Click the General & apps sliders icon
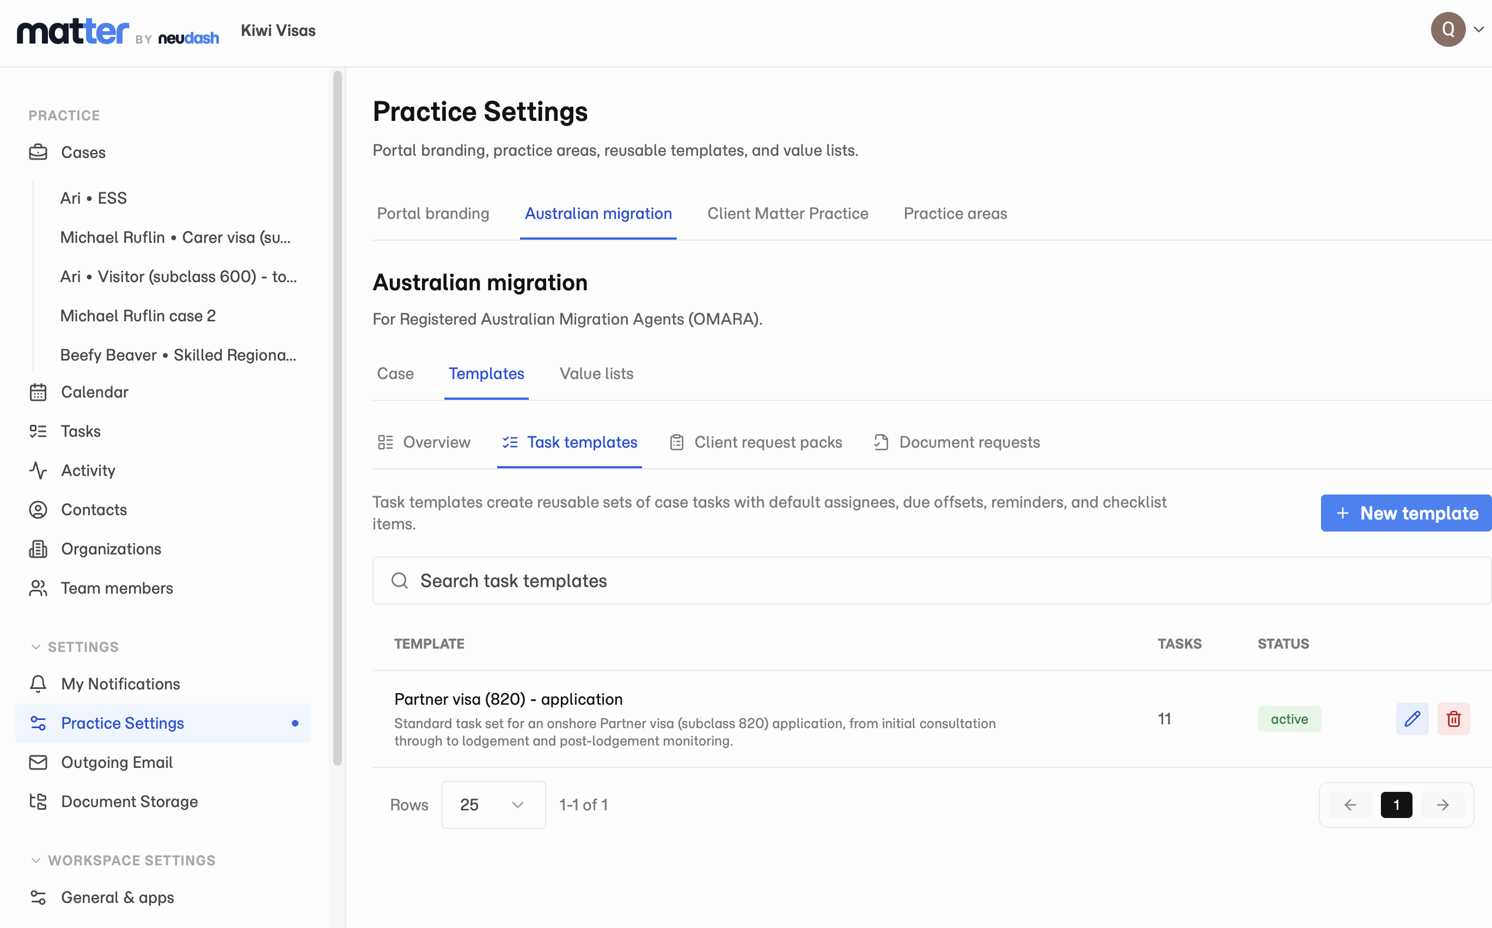The height and width of the screenshot is (928, 1492). pyautogui.click(x=38, y=898)
